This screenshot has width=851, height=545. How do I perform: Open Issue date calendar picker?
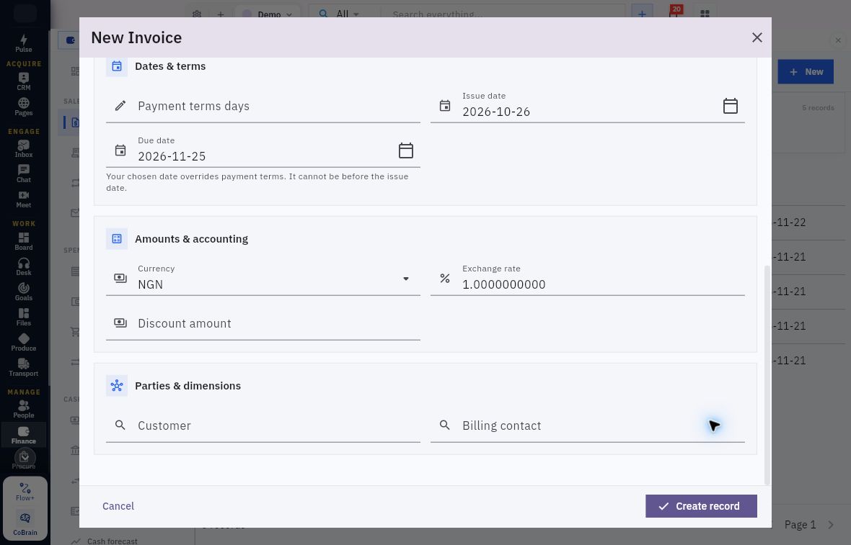point(730,106)
